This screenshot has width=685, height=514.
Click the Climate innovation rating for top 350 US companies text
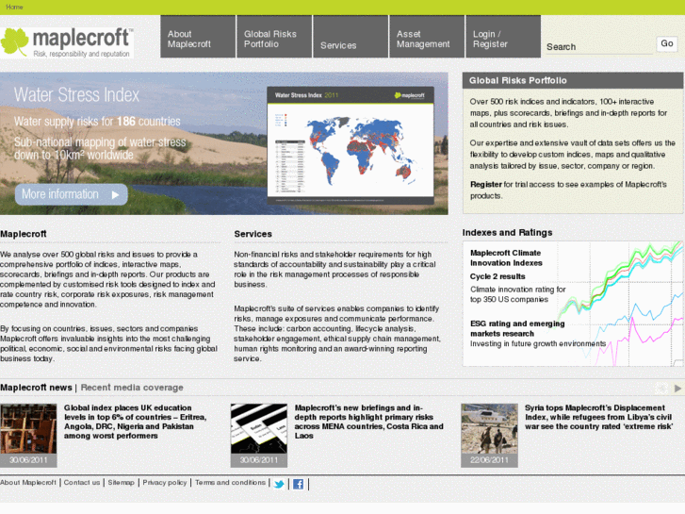517,294
